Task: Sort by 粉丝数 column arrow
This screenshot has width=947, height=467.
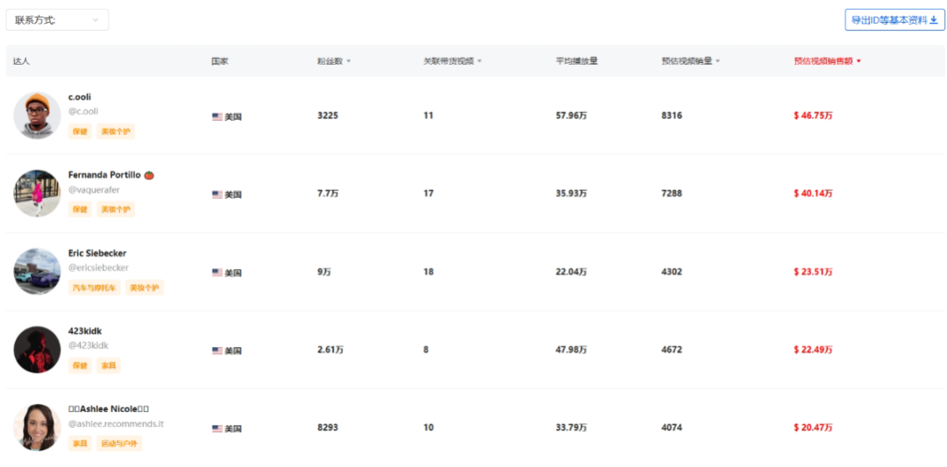Action: pyautogui.click(x=348, y=61)
